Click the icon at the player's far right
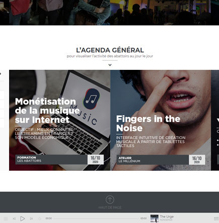Image resolution: width=219 pixels, height=223 pixels. click(216, 218)
